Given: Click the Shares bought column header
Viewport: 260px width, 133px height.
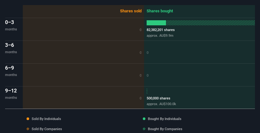Looking at the screenshot, I should [x=160, y=11].
